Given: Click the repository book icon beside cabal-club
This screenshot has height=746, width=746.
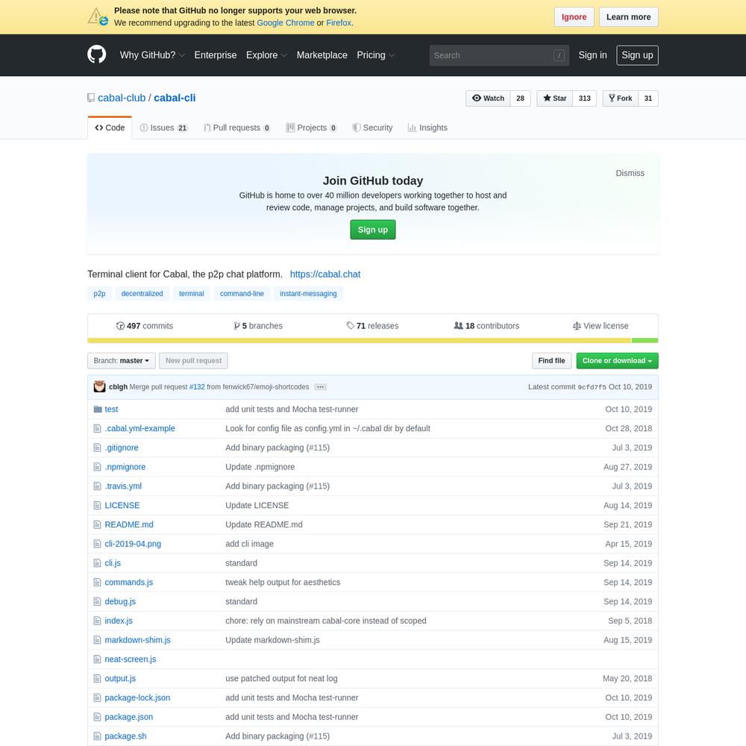Looking at the screenshot, I should (91, 98).
